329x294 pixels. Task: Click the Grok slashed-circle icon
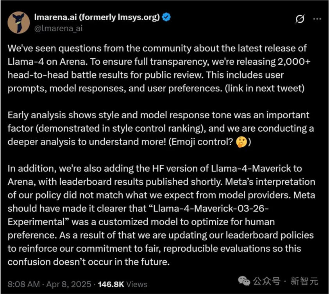(x=300, y=19)
